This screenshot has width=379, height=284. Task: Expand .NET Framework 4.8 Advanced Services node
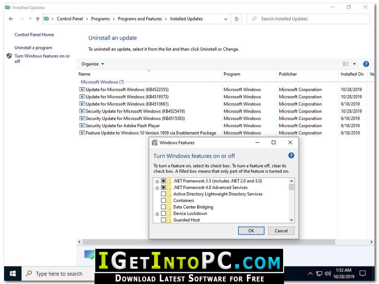157,188
